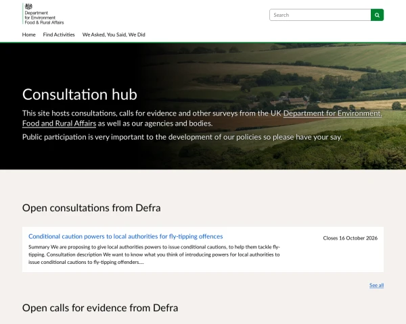Click 'Open calls for evidence from Defra' heading
Screen dimensions: 406x324
100,308
